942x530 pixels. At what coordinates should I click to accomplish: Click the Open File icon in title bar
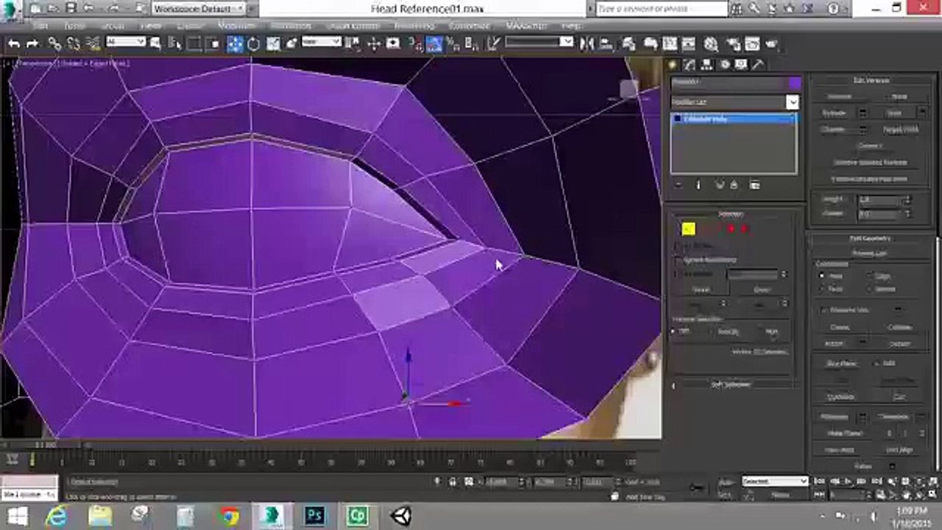pyautogui.click(x=53, y=8)
